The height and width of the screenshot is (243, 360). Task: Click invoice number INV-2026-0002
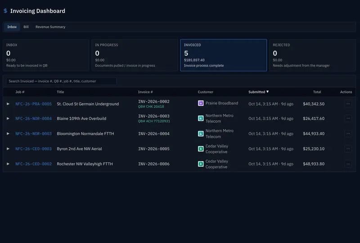click(154, 102)
